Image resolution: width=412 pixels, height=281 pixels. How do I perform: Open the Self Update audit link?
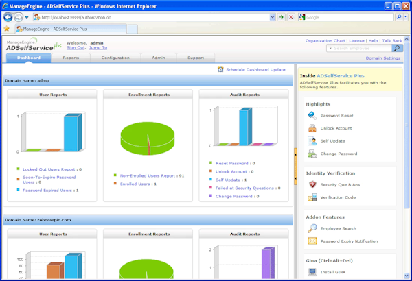coord(228,180)
